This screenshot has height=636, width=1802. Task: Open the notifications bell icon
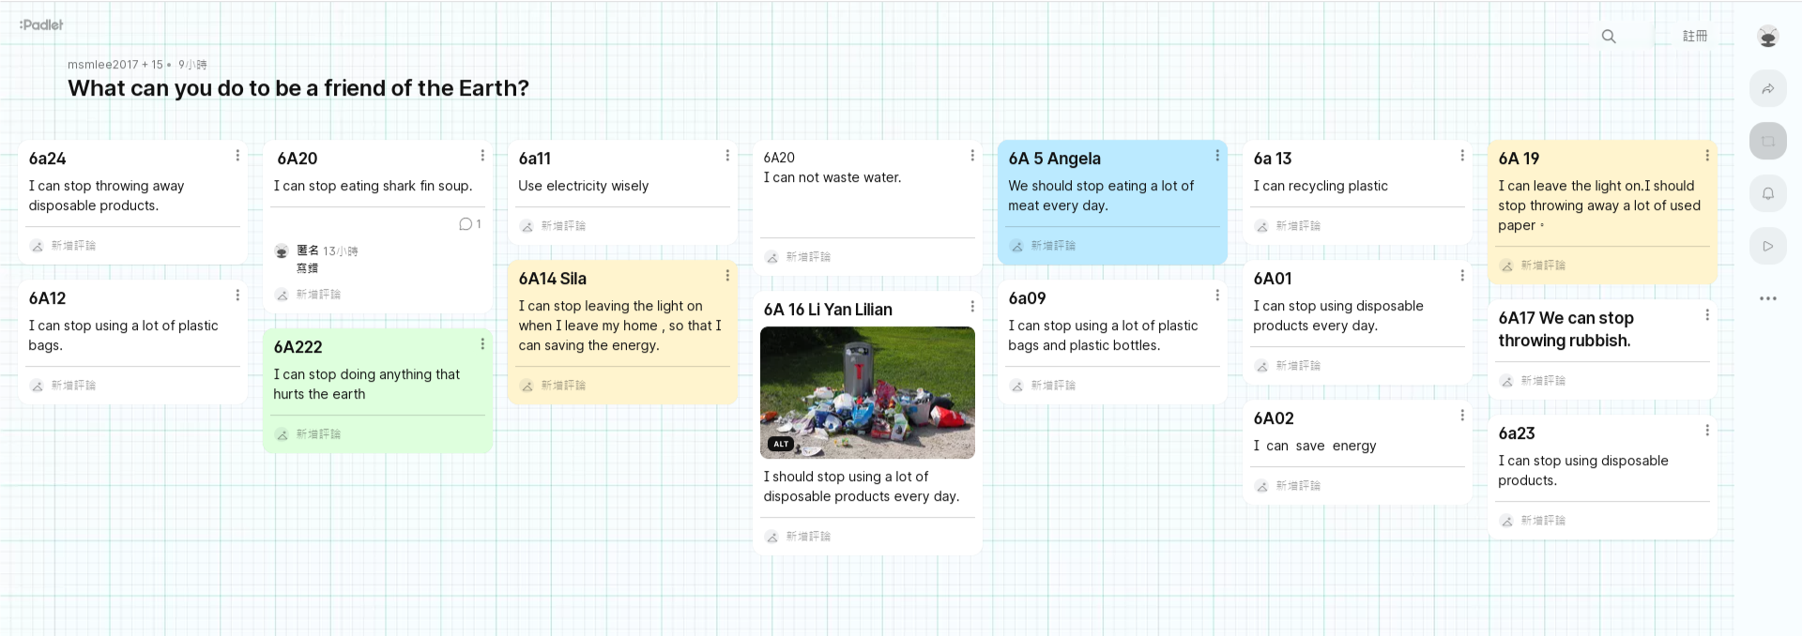1767,194
